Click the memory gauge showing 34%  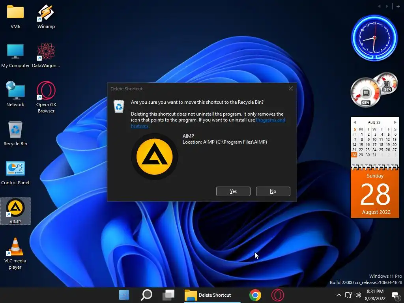387,83
